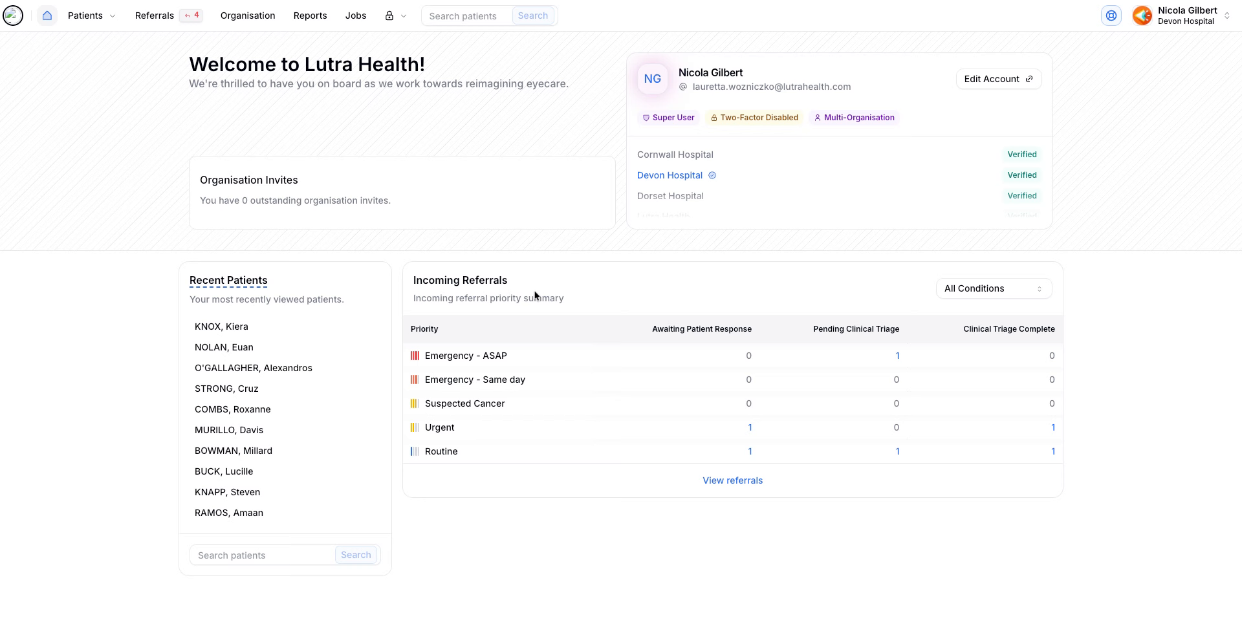The image size is (1242, 622).
Task: Go to the Organisation page
Action: coord(248,16)
